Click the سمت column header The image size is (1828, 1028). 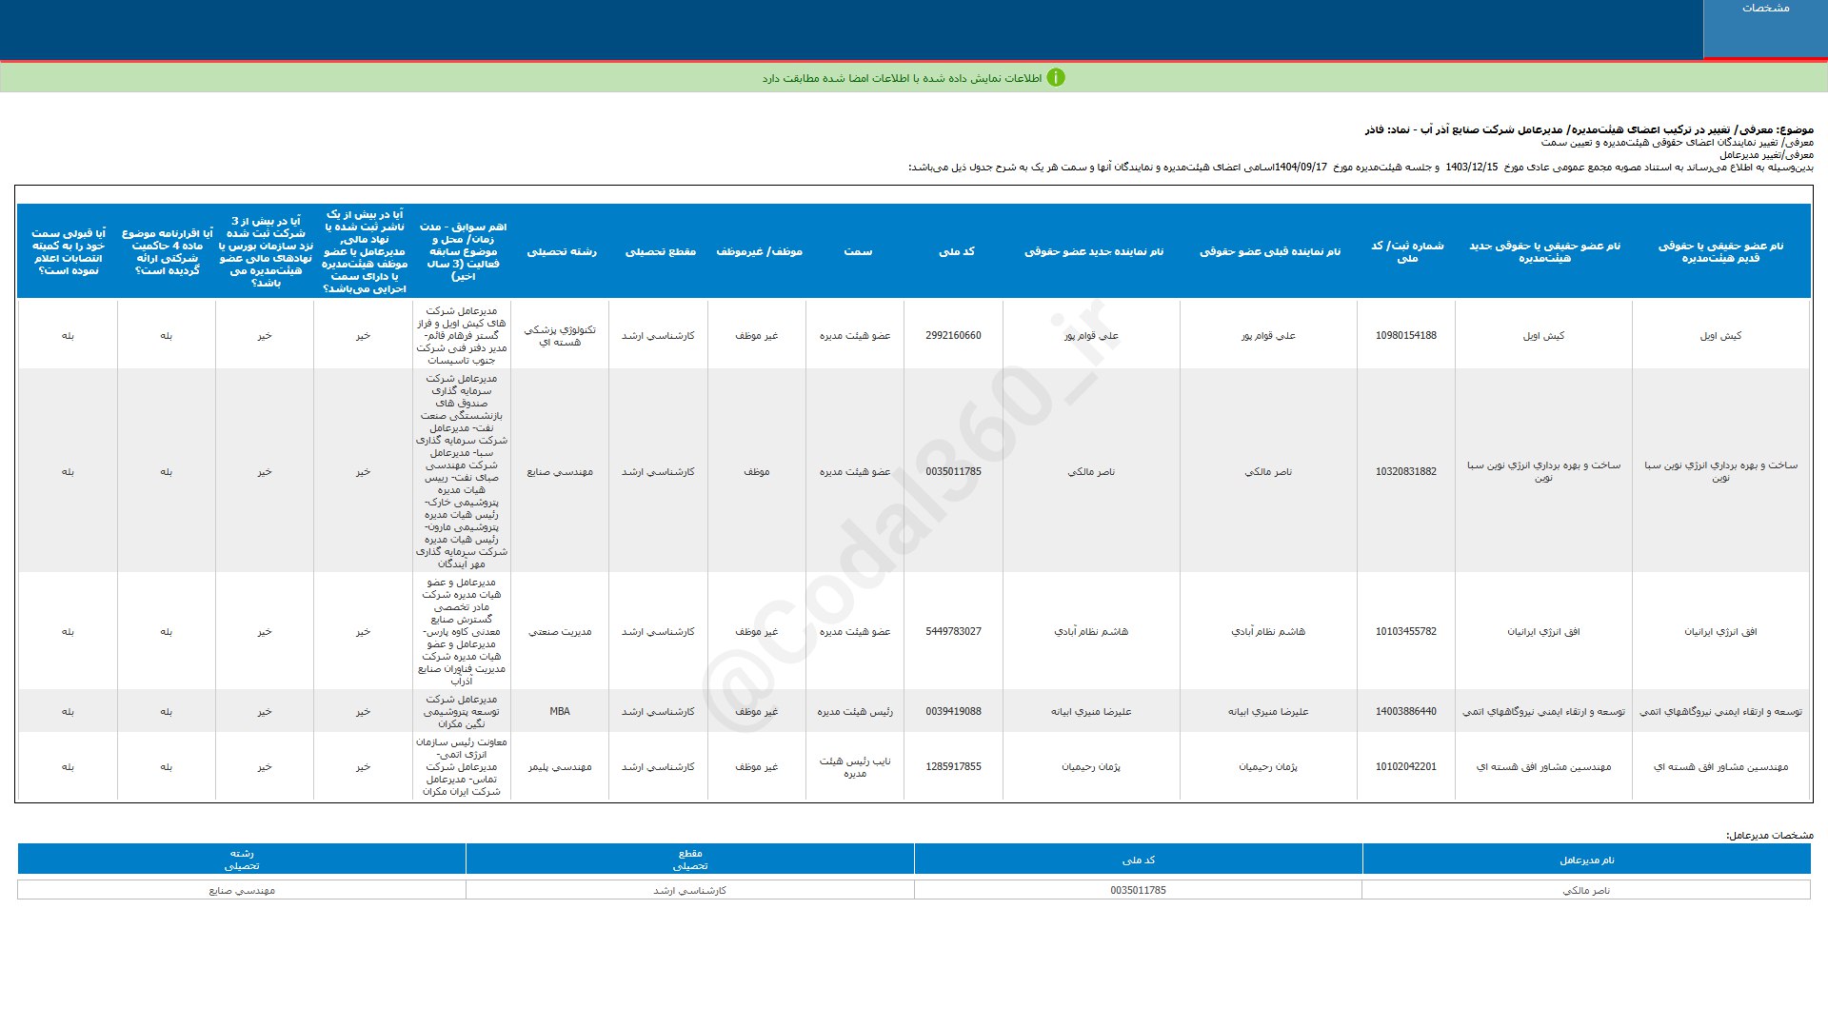click(857, 251)
